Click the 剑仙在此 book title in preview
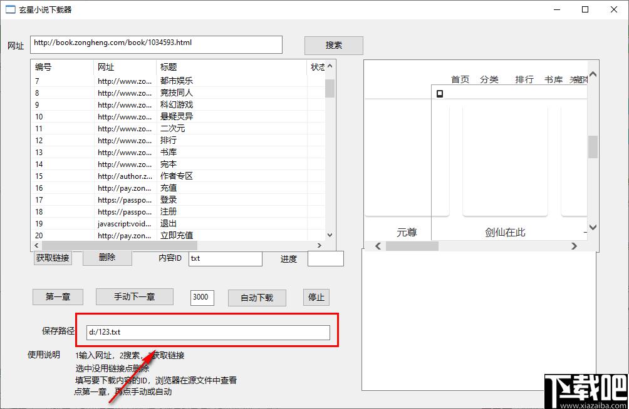 505,233
